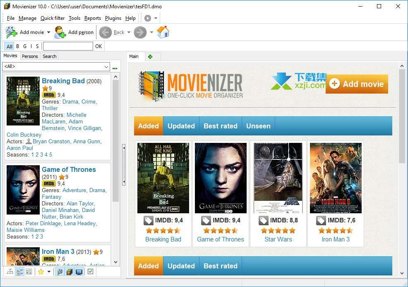Image resolution: width=408 pixels, height=287 pixels.
Task: Open Breaking Bad title link in list
Action: [63, 81]
